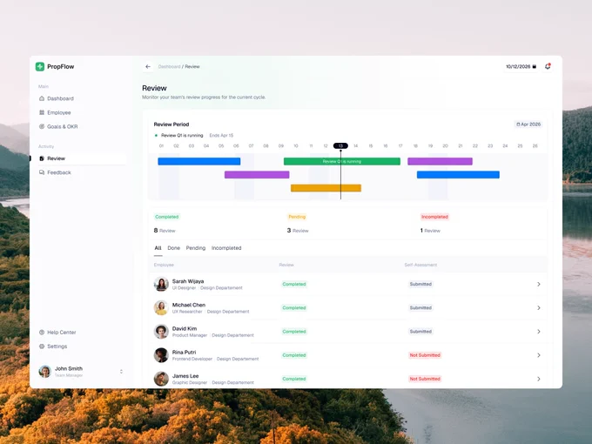This screenshot has height=444, width=592.
Task: Click the Completed summary badge
Action: [x=167, y=217]
